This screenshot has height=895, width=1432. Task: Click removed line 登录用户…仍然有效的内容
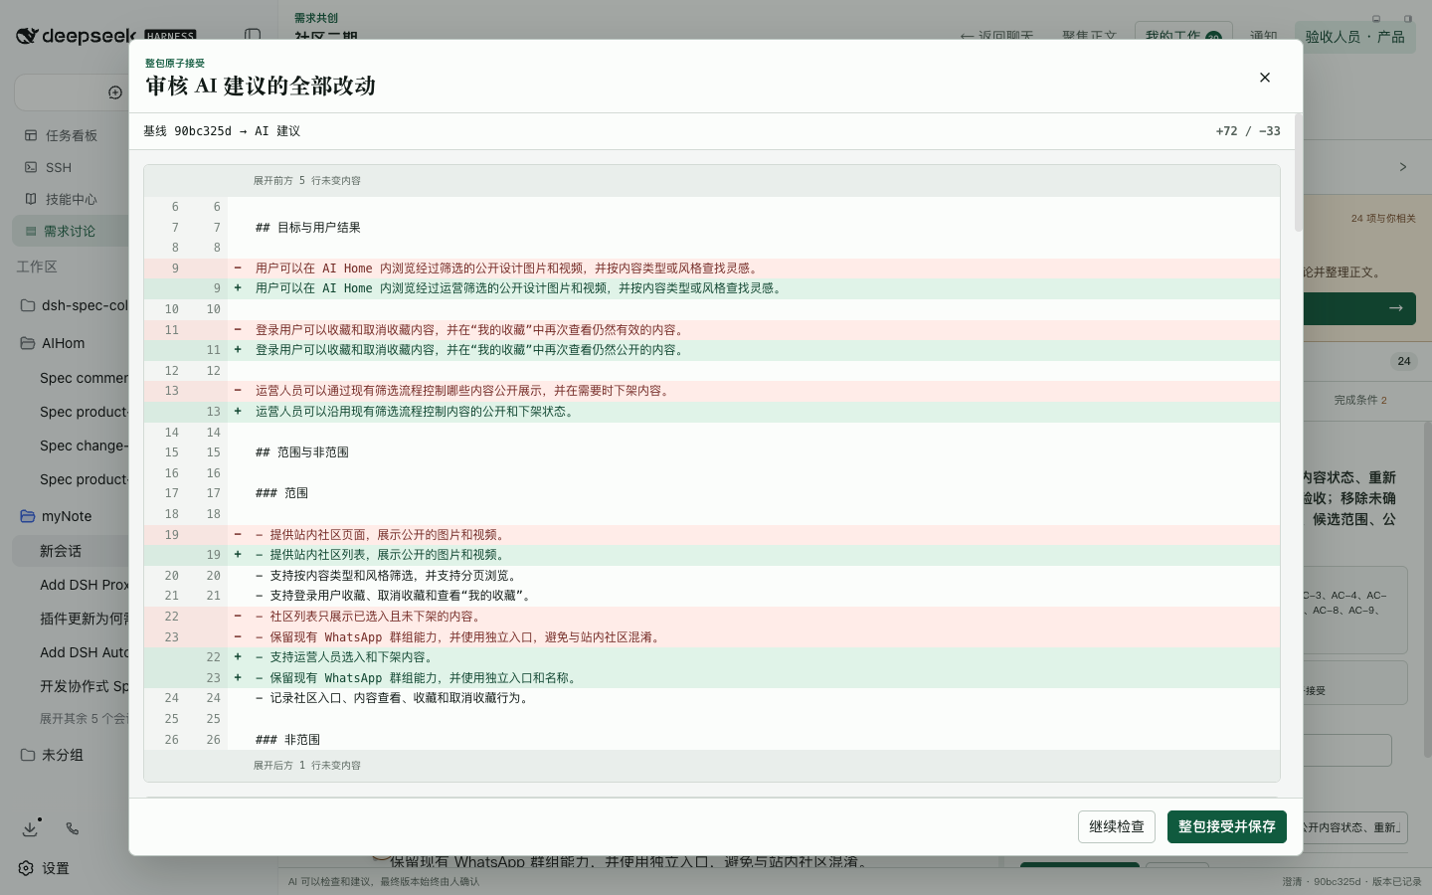[x=712, y=330]
